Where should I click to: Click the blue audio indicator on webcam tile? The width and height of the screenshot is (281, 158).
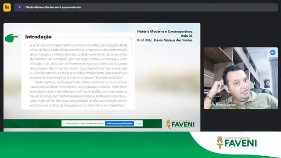[x=273, y=53]
